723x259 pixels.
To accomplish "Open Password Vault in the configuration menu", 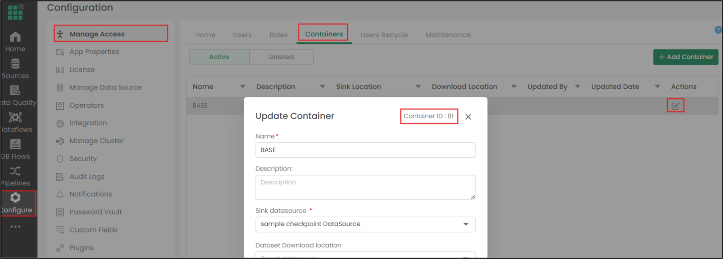I will 95,212.
